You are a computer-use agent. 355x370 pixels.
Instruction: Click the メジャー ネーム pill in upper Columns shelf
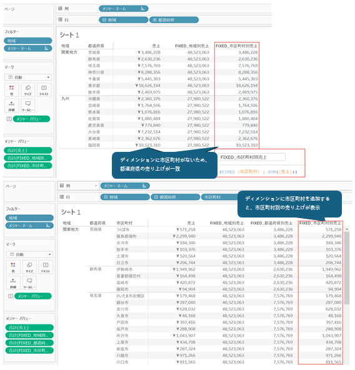click(124, 9)
